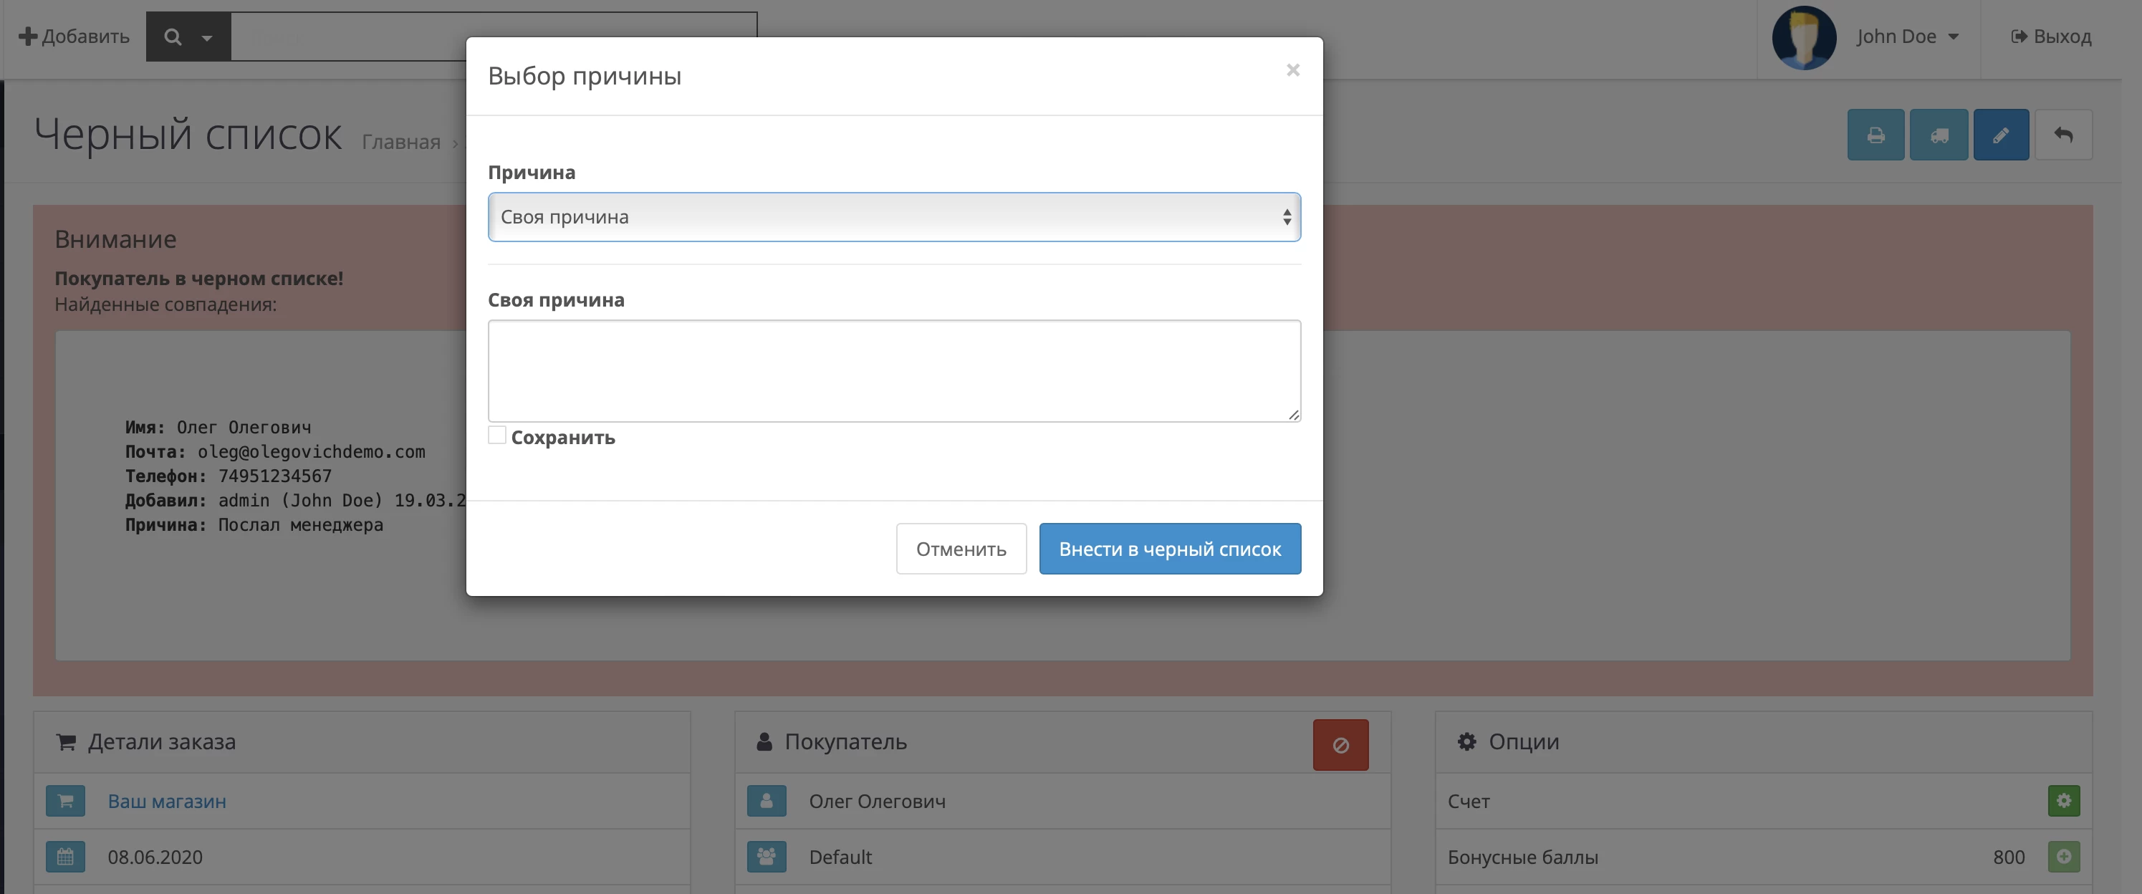The image size is (2142, 894).
Task: Click the person icon in Покупатель header
Action: [764, 742]
